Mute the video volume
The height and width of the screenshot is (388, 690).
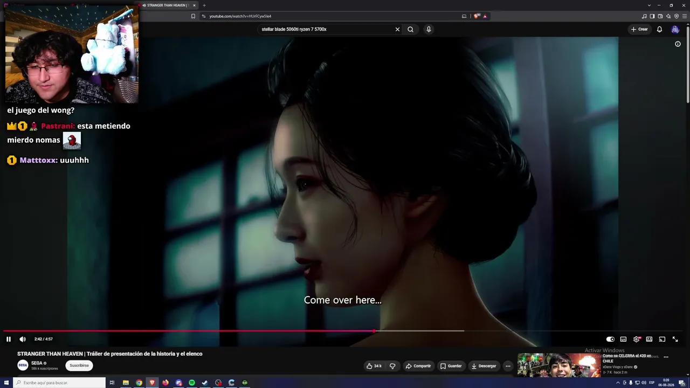pos(23,339)
